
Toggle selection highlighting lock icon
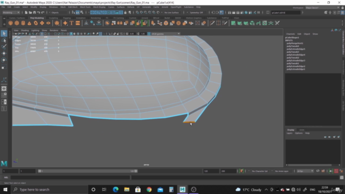126,12
